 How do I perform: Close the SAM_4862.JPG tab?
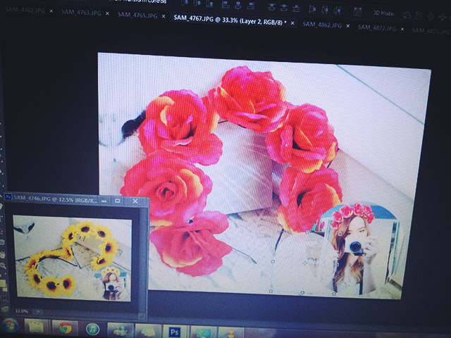pyautogui.click(x=347, y=26)
